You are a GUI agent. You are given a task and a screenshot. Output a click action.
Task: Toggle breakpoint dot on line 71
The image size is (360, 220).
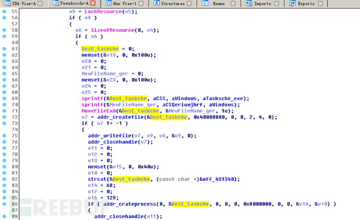click(x=4, y=111)
